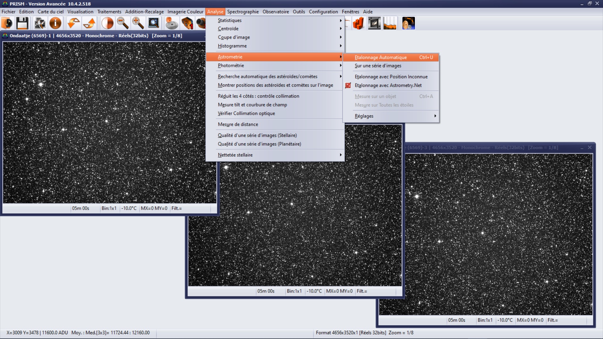The width and height of the screenshot is (603, 339).
Task: Click the orange information icon
Action: pyautogui.click(x=55, y=23)
